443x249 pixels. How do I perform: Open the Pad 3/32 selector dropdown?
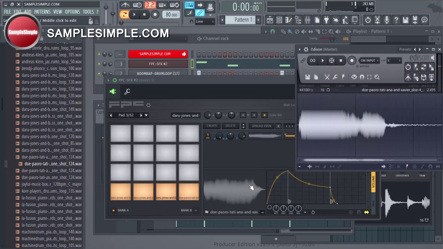tap(146, 115)
